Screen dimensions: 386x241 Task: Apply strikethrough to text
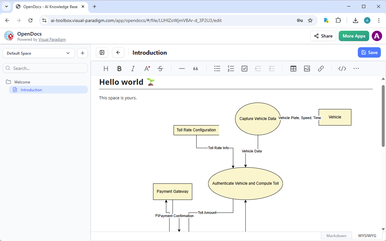pyautogui.click(x=160, y=68)
